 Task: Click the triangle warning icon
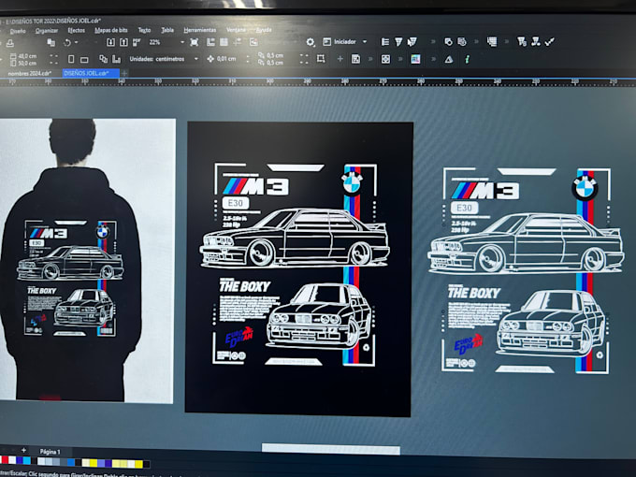click(x=449, y=59)
